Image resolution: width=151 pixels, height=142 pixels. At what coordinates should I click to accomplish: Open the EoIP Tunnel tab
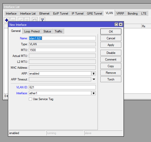click(x=61, y=14)
